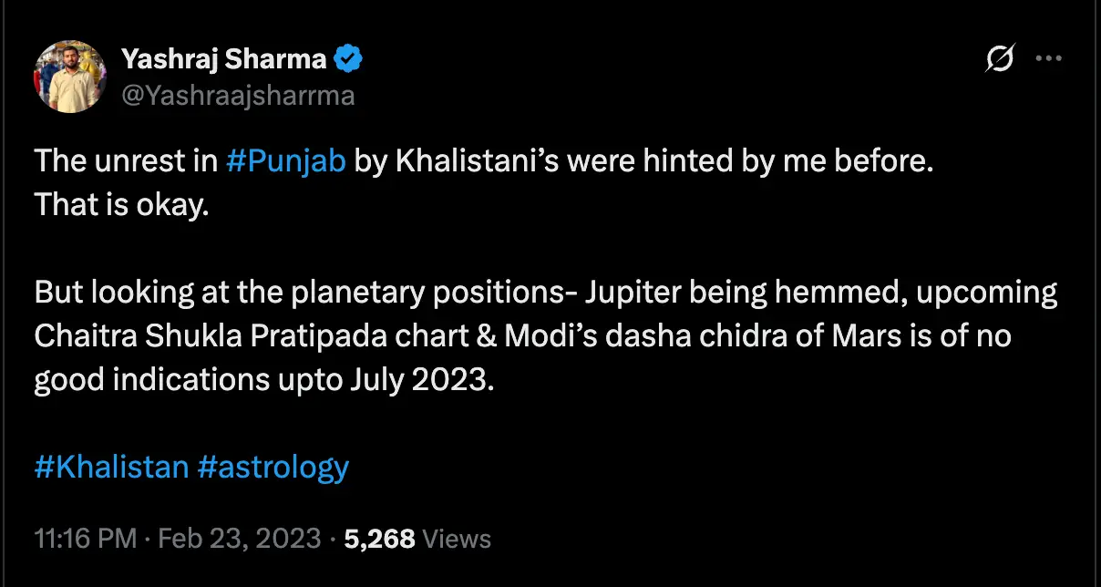Click "The unrest in" opening text
1101x587 pixels.
click(x=125, y=160)
